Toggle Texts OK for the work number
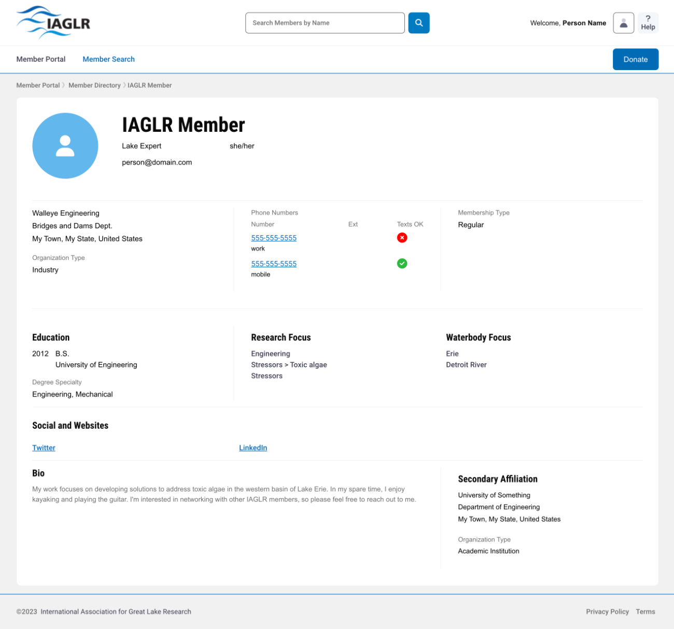The height and width of the screenshot is (629, 674). [x=402, y=238]
